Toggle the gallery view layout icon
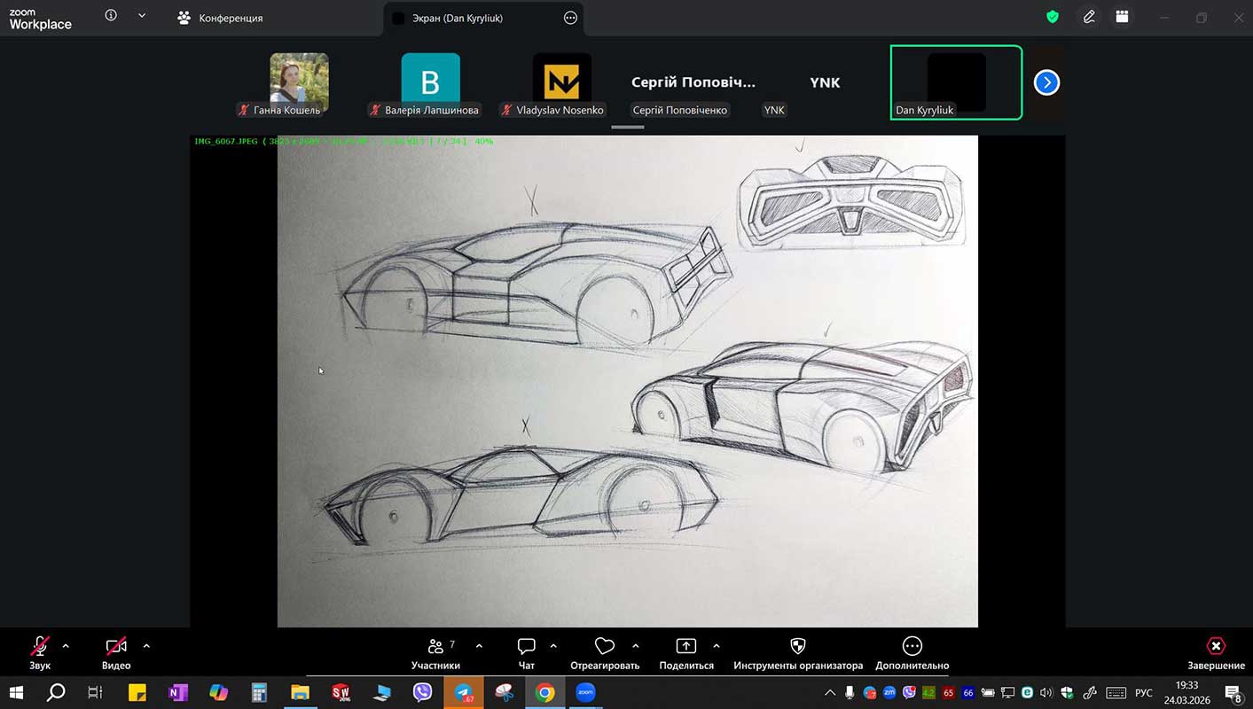Image resolution: width=1253 pixels, height=709 pixels. (x=1122, y=17)
